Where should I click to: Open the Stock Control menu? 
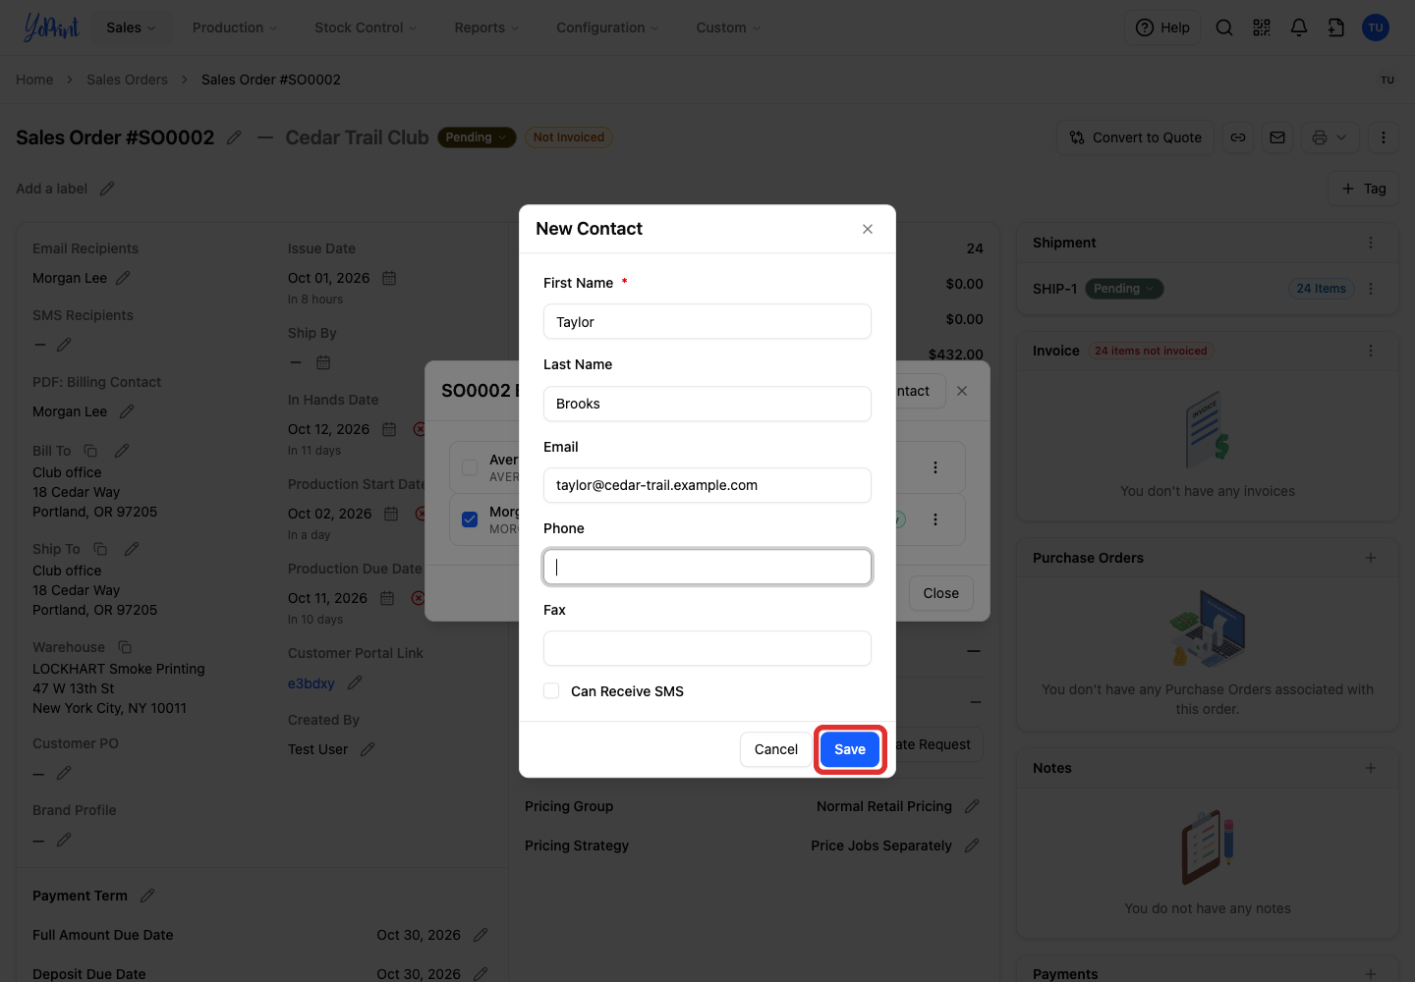tap(366, 27)
